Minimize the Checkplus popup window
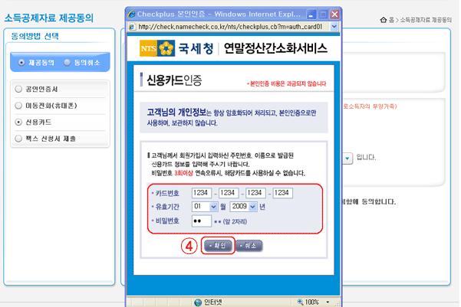 pyautogui.click(x=311, y=15)
